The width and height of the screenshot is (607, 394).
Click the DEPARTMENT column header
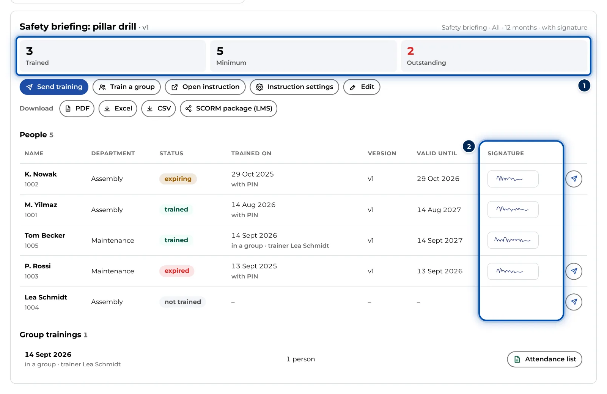click(x=113, y=153)
